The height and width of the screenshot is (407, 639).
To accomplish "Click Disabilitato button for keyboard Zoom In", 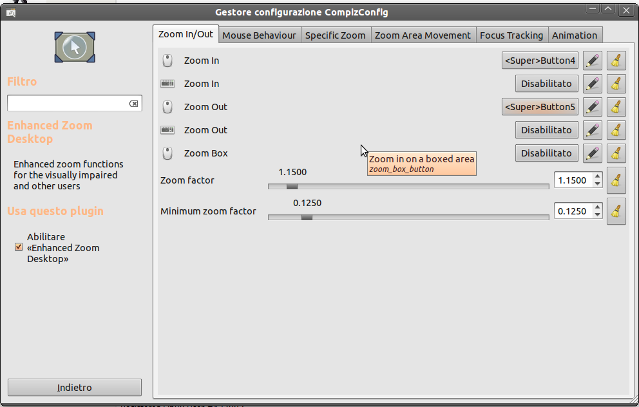I will coord(546,84).
